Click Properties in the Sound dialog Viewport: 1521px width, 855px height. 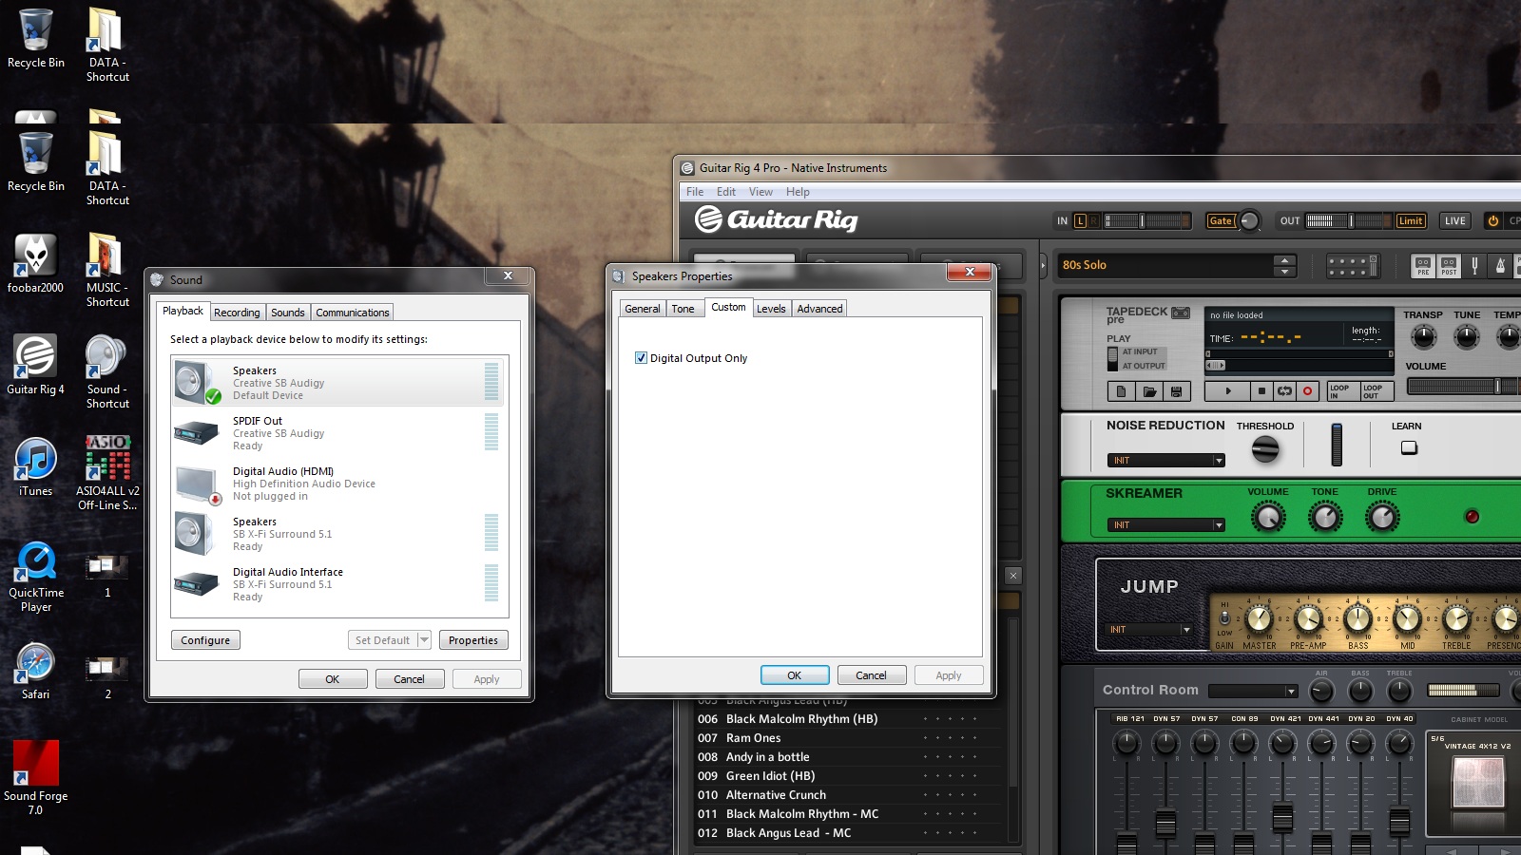pos(473,640)
